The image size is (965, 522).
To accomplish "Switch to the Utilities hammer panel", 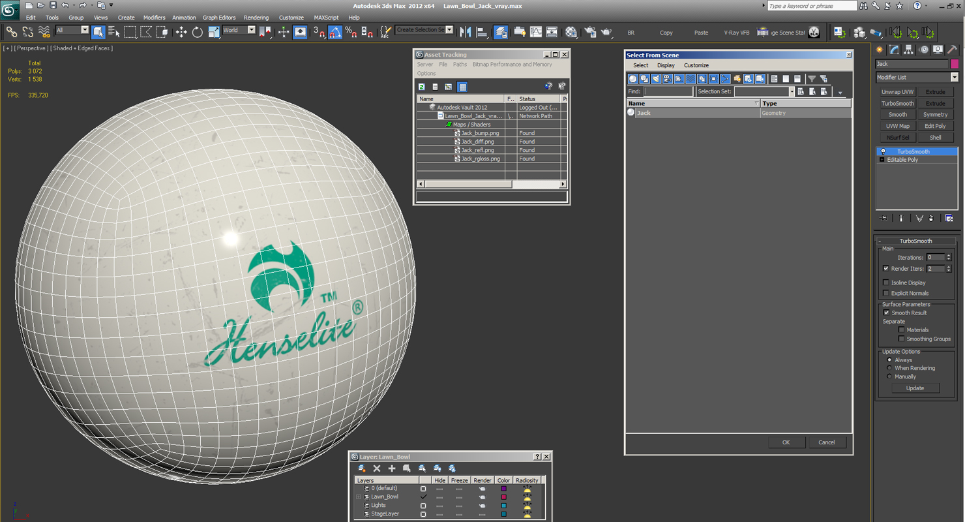I will [x=953, y=50].
